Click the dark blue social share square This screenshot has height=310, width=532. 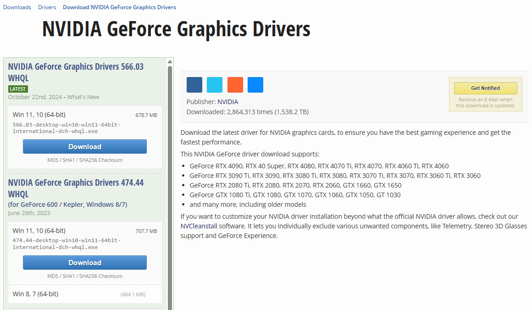click(x=194, y=85)
